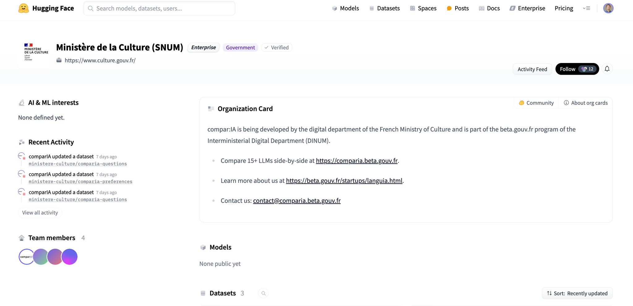Open the Community tab of organization card
Image resolution: width=633 pixels, height=306 pixels.
coord(536,103)
